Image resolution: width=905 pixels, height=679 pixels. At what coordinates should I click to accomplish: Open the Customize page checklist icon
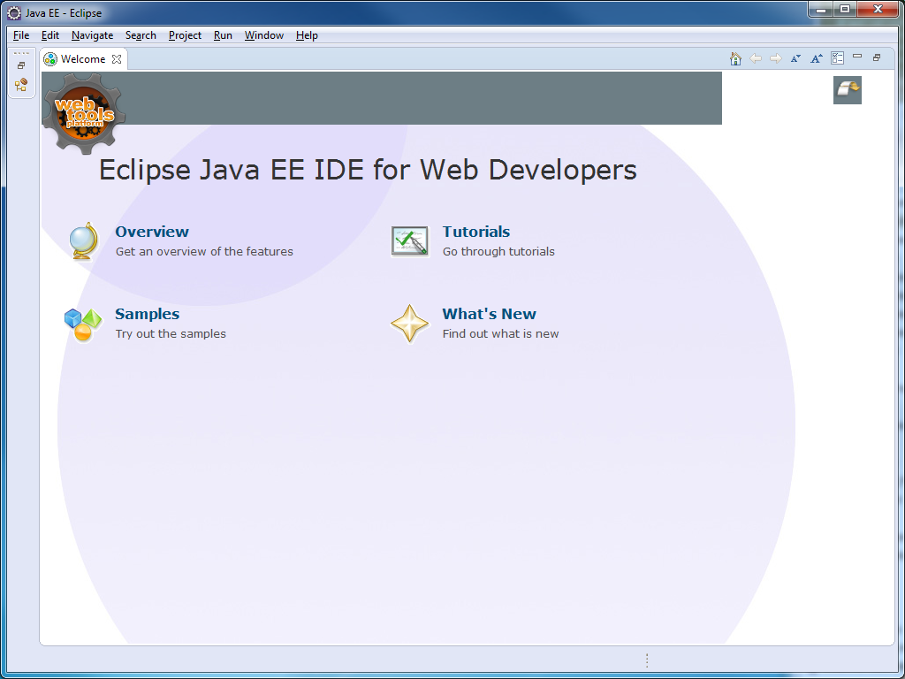click(837, 58)
